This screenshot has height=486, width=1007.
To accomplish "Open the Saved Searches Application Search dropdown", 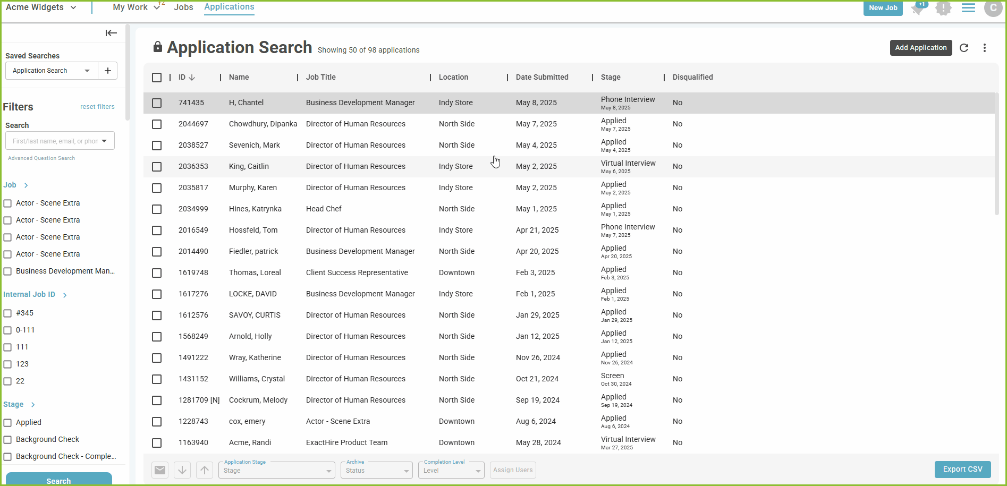I will click(x=52, y=71).
